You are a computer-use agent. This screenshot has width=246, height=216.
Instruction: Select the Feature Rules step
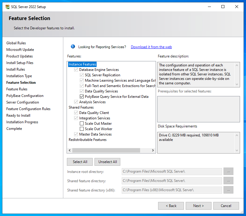coord(17,89)
